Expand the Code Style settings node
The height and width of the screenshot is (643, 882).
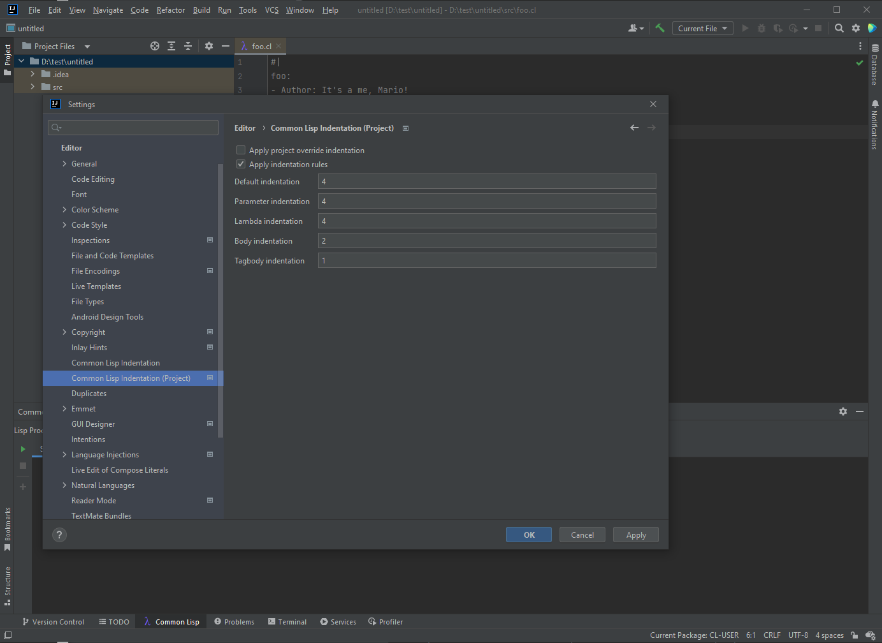pyautogui.click(x=64, y=225)
